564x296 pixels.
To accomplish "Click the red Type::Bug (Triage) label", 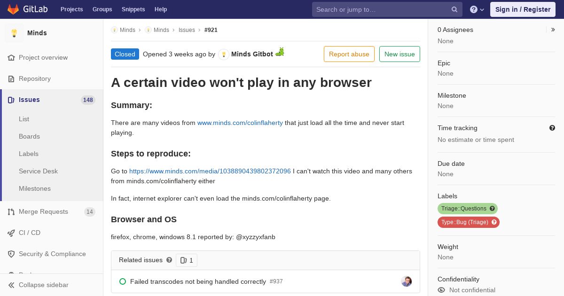I will (x=469, y=222).
